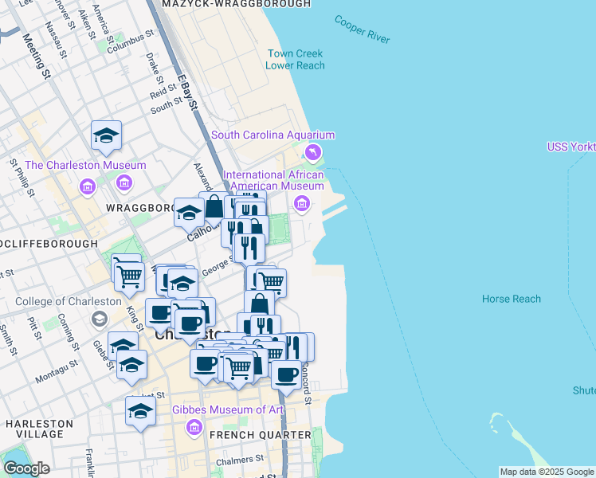Click the E Bay St label

pyautogui.click(x=187, y=92)
